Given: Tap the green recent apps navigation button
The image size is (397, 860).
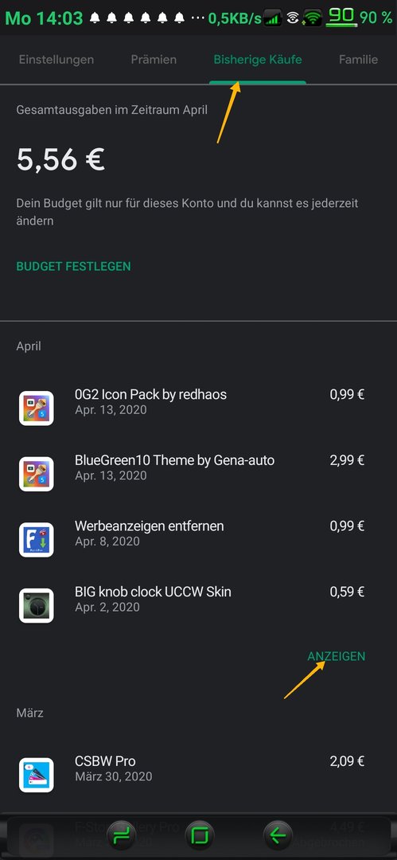Looking at the screenshot, I should (x=120, y=836).
